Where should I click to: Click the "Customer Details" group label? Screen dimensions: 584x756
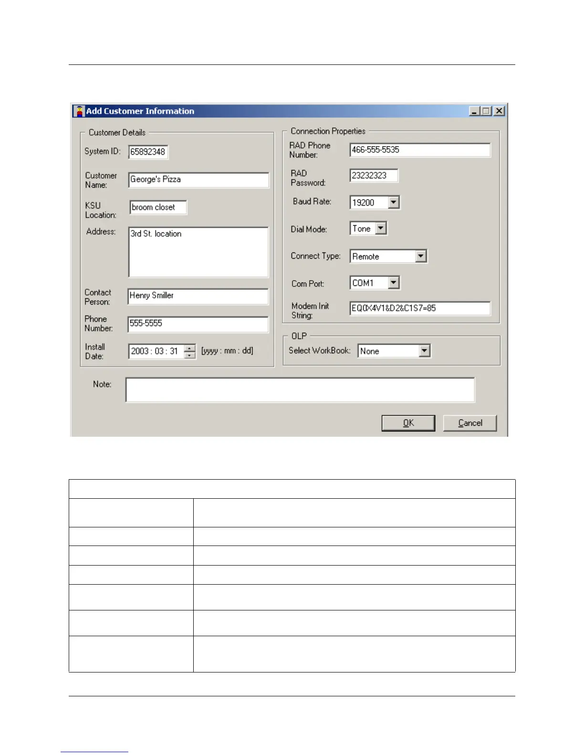click(x=117, y=133)
